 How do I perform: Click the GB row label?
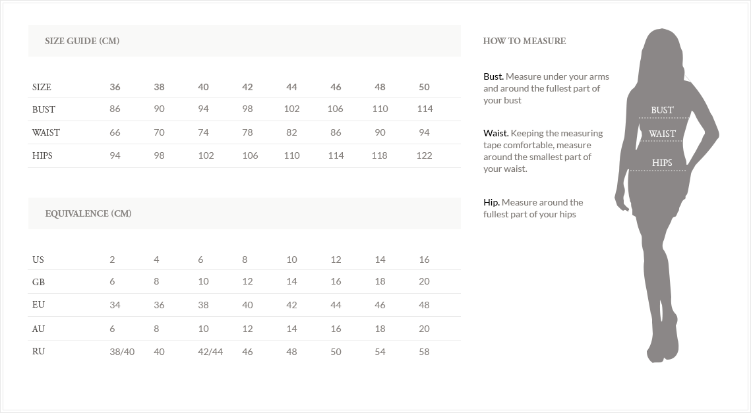38,282
